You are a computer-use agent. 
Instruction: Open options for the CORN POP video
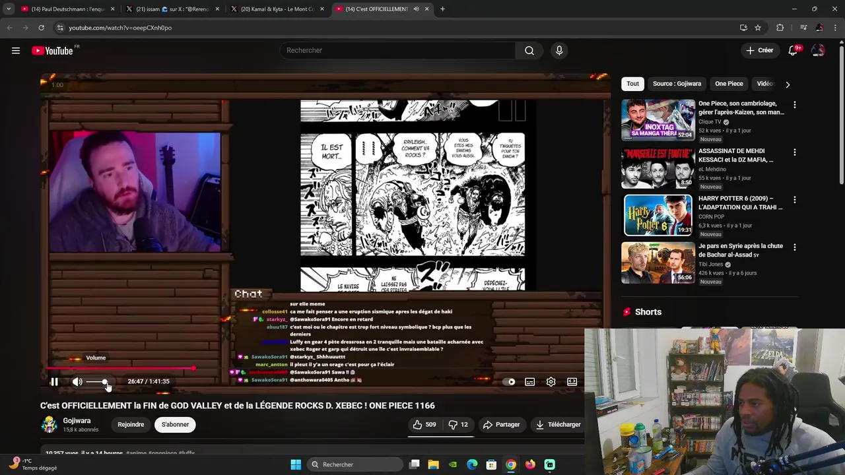[x=794, y=200]
